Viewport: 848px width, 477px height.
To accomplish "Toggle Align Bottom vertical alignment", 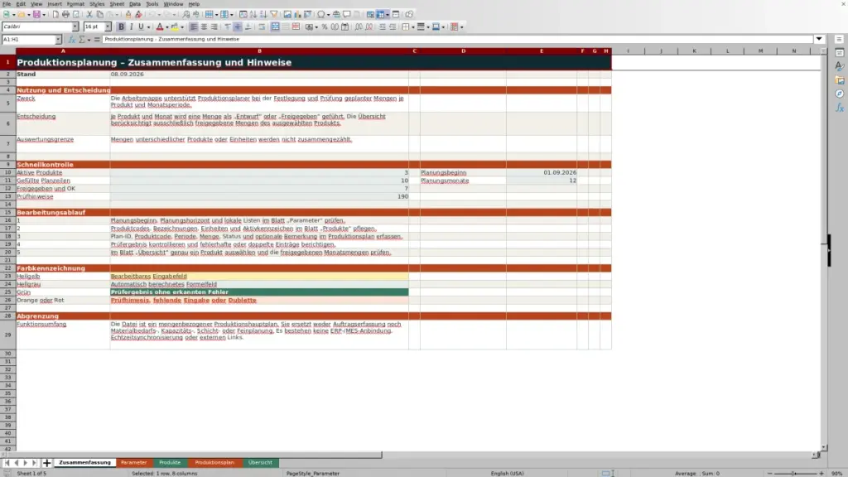I will point(248,26).
